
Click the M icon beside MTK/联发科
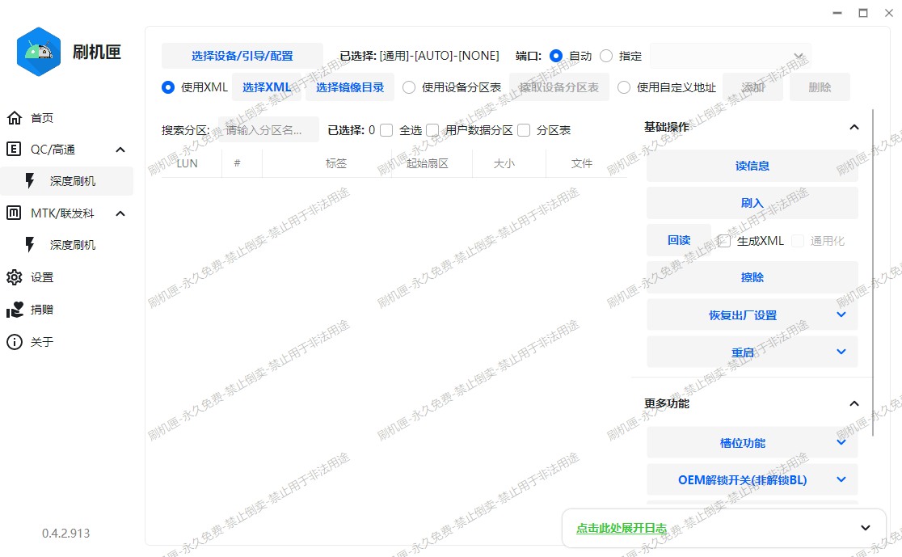point(14,213)
